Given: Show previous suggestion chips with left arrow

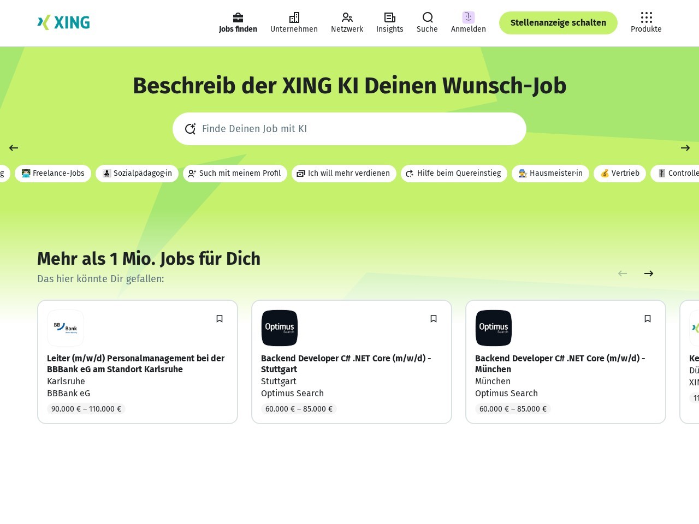Looking at the screenshot, I should coord(14,148).
